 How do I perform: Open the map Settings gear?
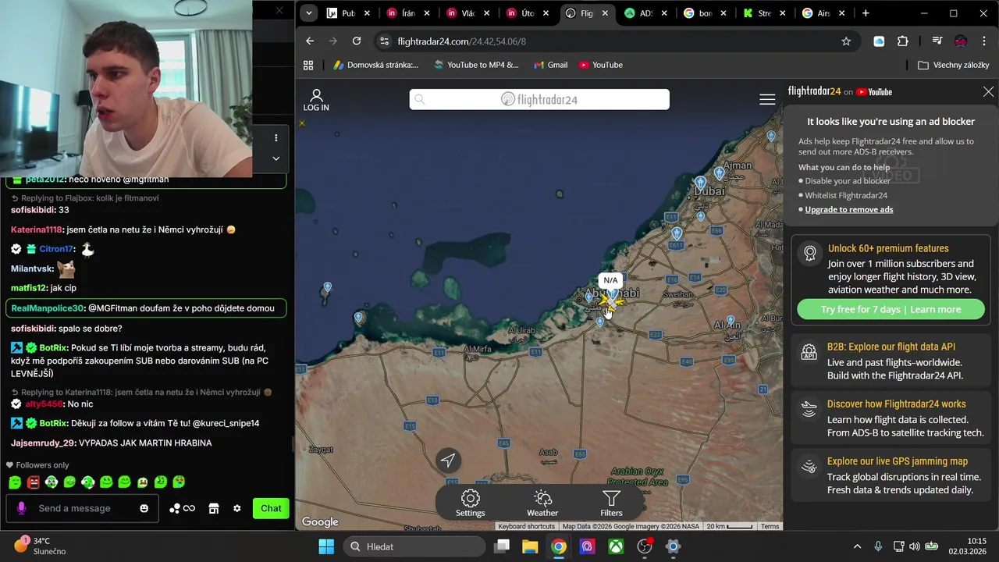470,503
